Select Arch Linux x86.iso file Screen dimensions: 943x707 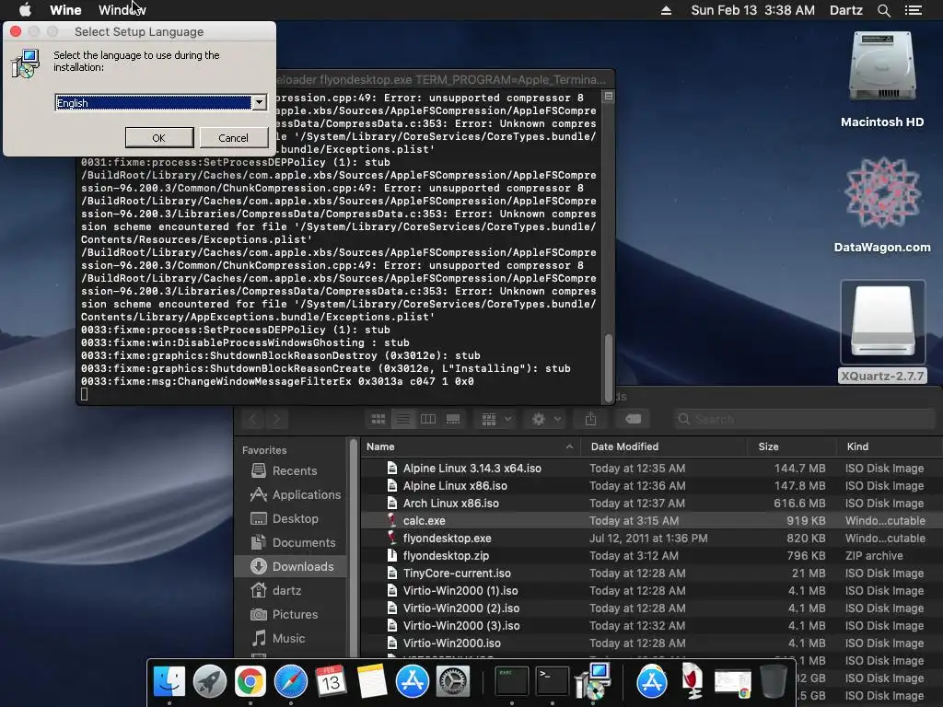click(651, 504)
